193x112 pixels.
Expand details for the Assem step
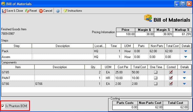click(186, 57)
